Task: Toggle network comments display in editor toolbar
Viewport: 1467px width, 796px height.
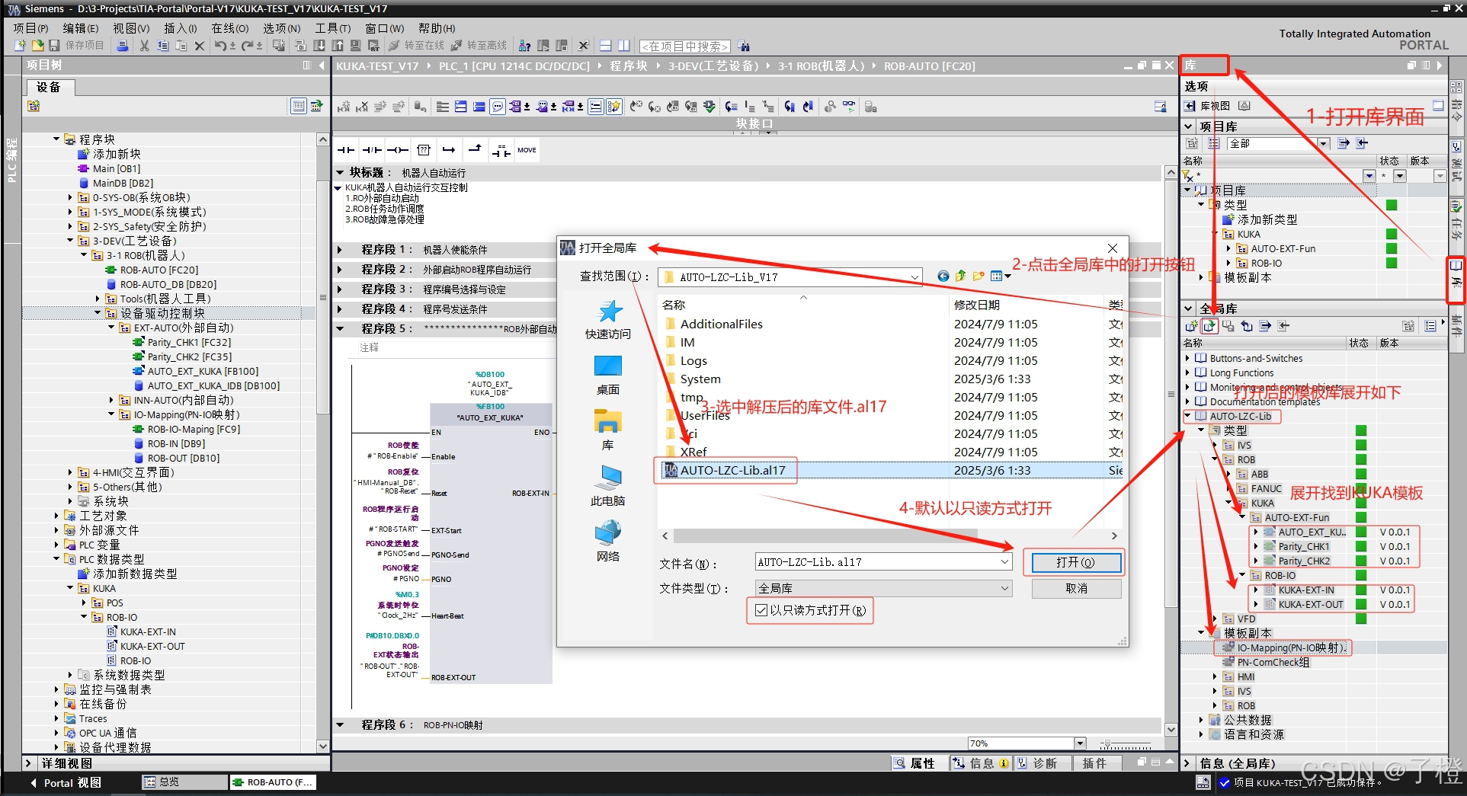Action: click(x=596, y=107)
